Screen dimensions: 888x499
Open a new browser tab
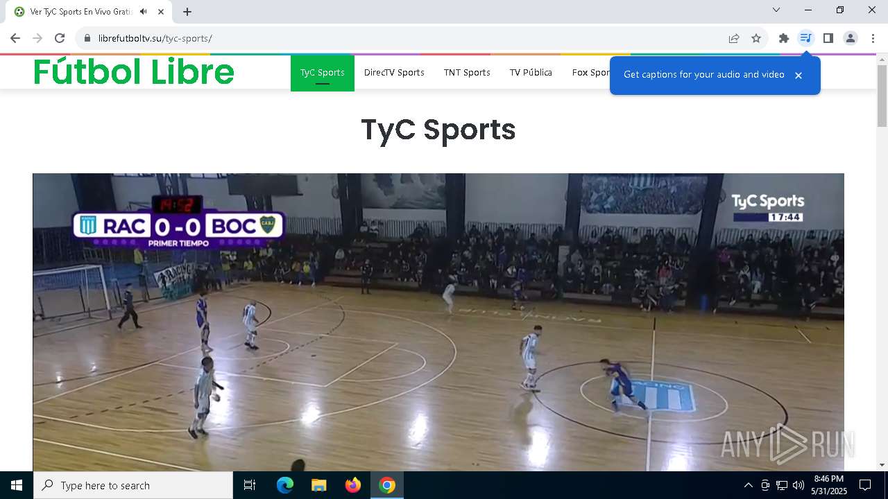click(187, 12)
